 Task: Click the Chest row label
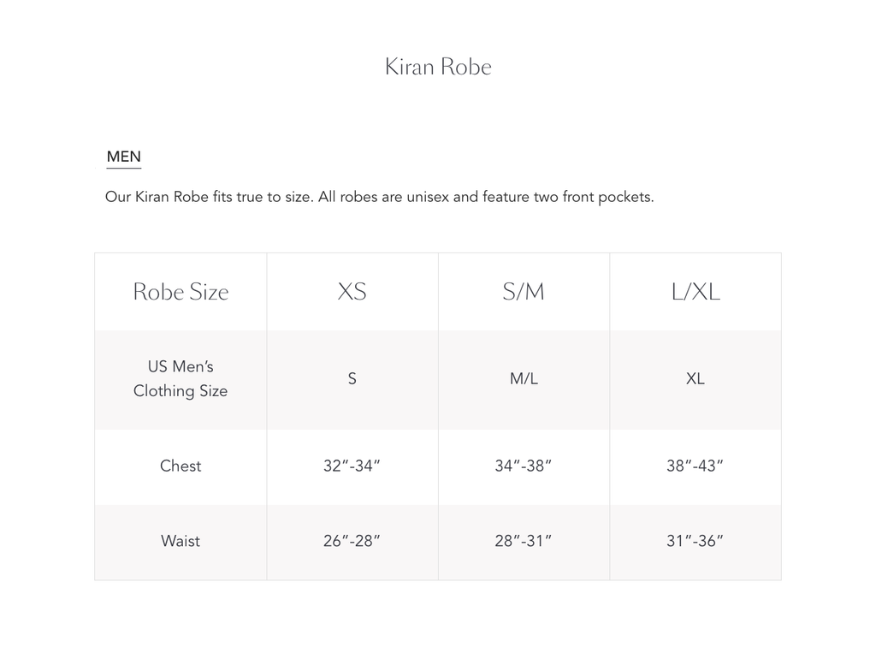(x=181, y=466)
